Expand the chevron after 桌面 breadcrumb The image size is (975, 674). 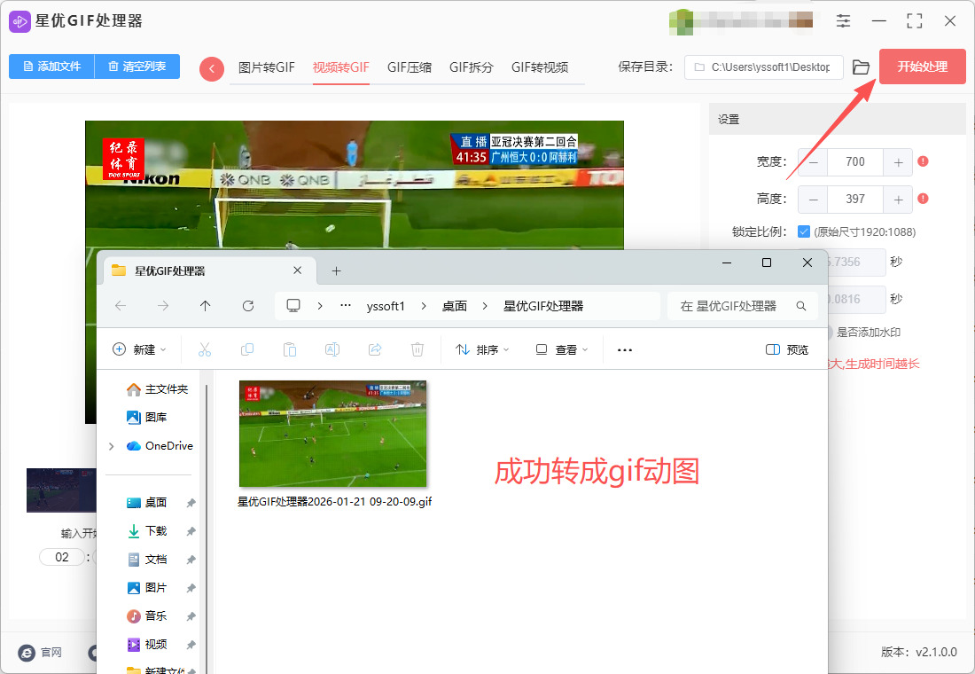[x=485, y=306]
